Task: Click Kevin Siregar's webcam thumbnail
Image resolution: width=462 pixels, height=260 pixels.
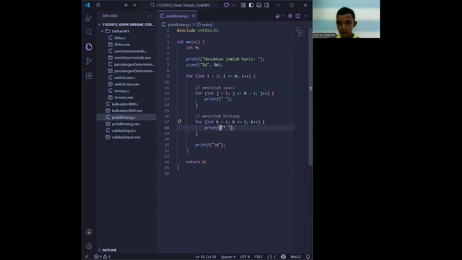Action: tap(346, 19)
